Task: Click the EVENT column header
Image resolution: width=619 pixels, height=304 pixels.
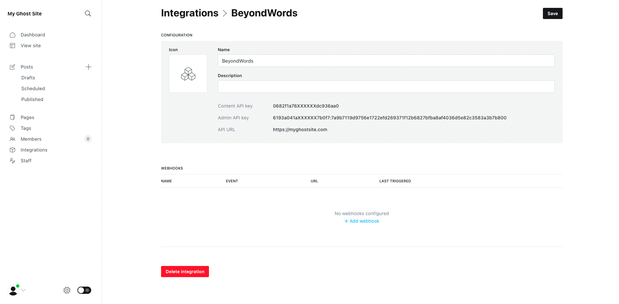Action: (x=232, y=181)
